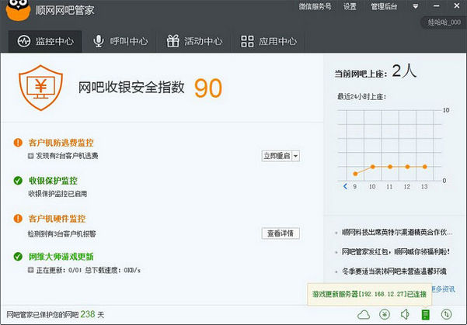Screen dimensions: 467x325
Task: Expand the title bar dropdown triangle menu
Action: (415, 6)
